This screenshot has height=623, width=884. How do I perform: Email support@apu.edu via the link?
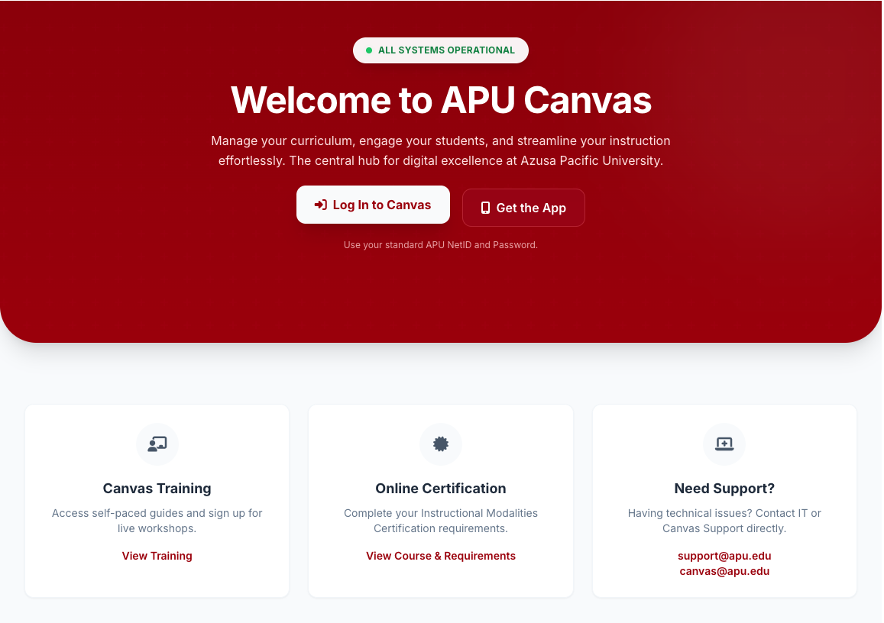(724, 556)
